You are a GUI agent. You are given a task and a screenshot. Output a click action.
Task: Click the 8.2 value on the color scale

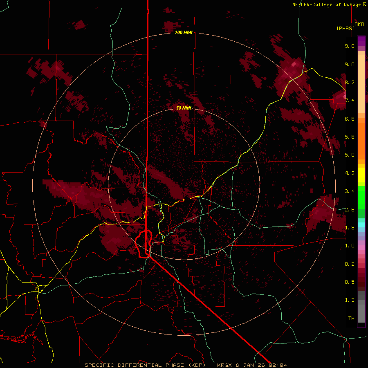[x=350, y=82]
